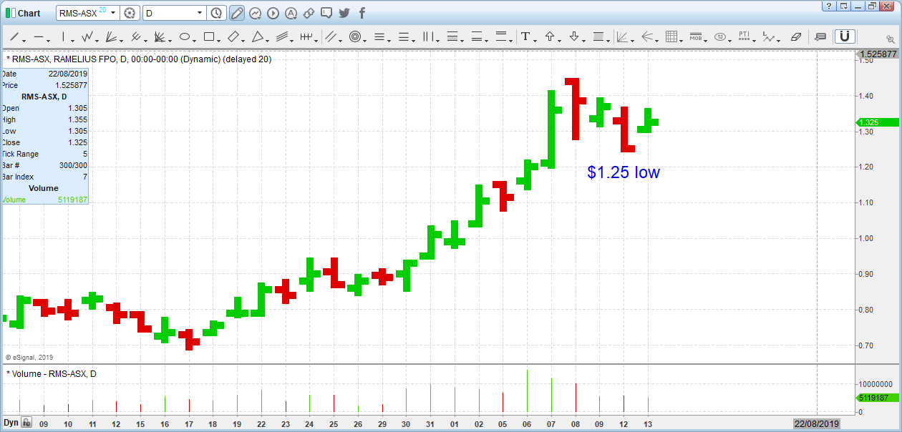The width and height of the screenshot is (902, 432).
Task: Select the vertical line tool
Action: coord(63,36)
